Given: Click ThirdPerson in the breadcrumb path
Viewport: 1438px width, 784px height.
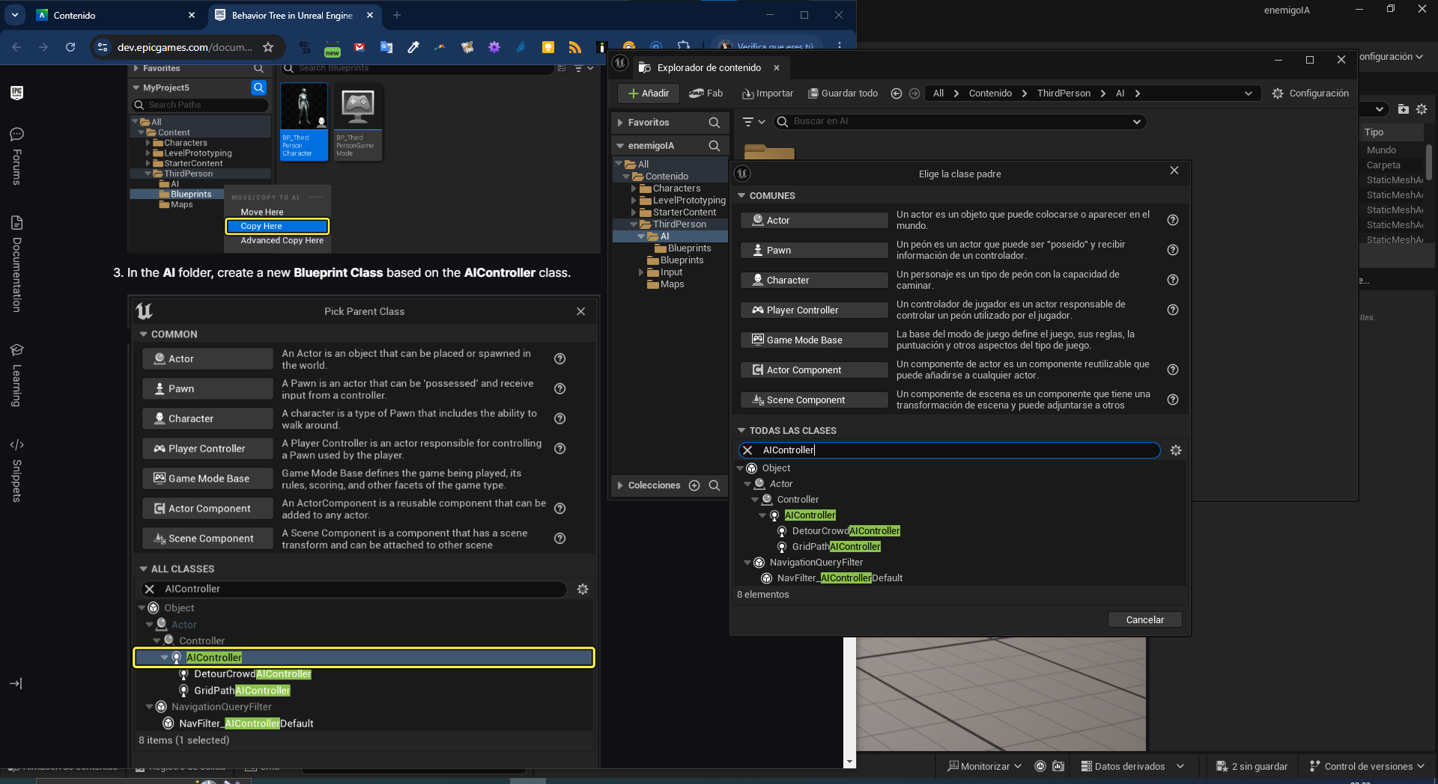Looking at the screenshot, I should [1064, 94].
